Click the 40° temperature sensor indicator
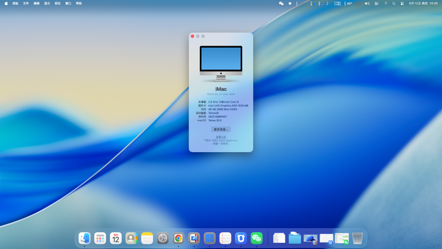The image size is (442, 249). pyautogui.click(x=348, y=4)
